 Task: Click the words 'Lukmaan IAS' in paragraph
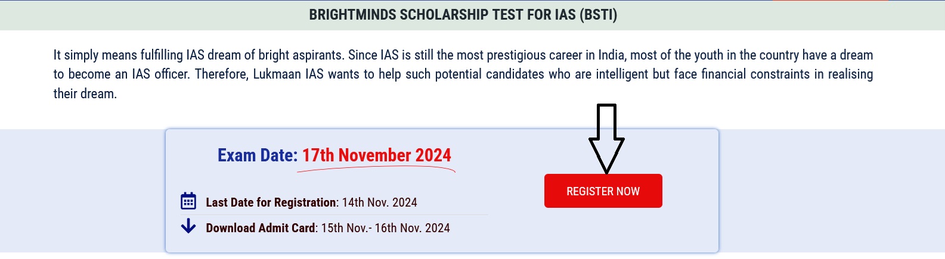[289, 74]
